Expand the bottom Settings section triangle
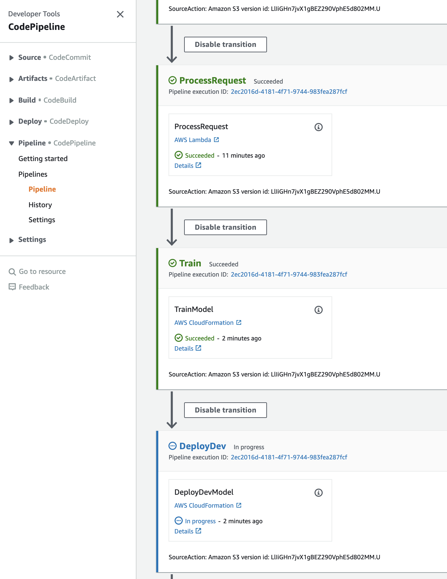This screenshot has height=579, width=447. click(12, 240)
